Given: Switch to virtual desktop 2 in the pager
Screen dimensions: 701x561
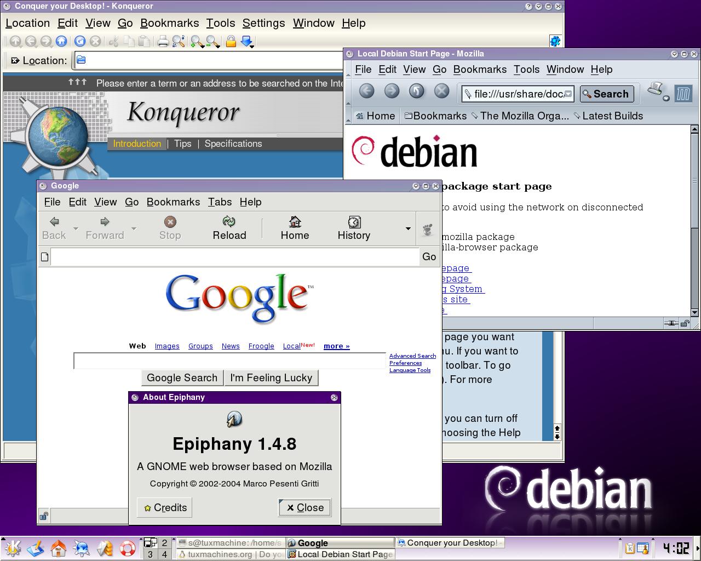Looking at the screenshot, I should click(164, 543).
